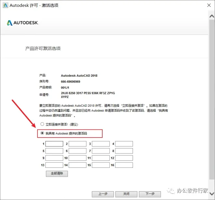215x200 pixels.
Task: Click activation code field 3
Action: pos(101,144)
